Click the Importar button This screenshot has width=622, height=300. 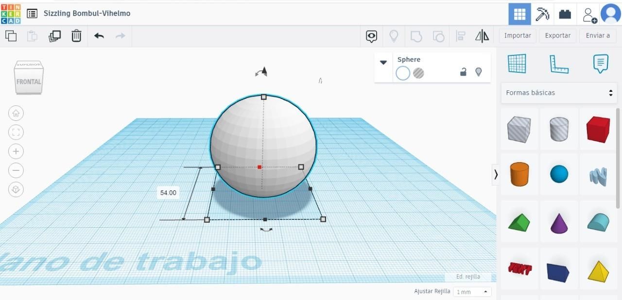coord(518,35)
